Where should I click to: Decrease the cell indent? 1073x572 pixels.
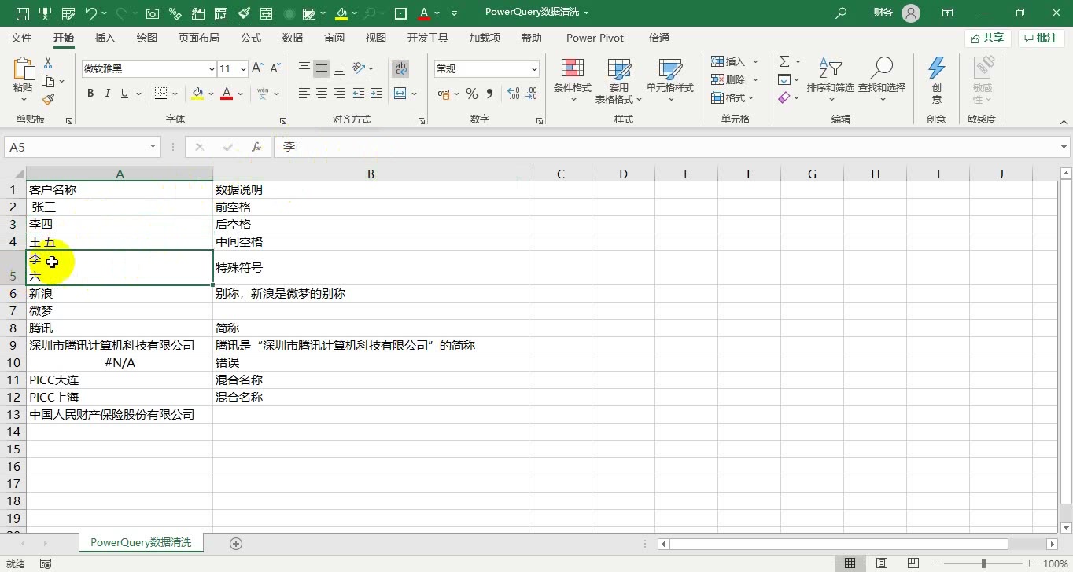pyautogui.click(x=358, y=93)
